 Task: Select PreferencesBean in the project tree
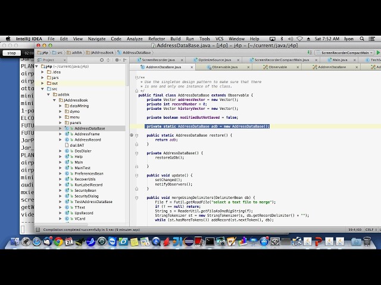point(89,173)
